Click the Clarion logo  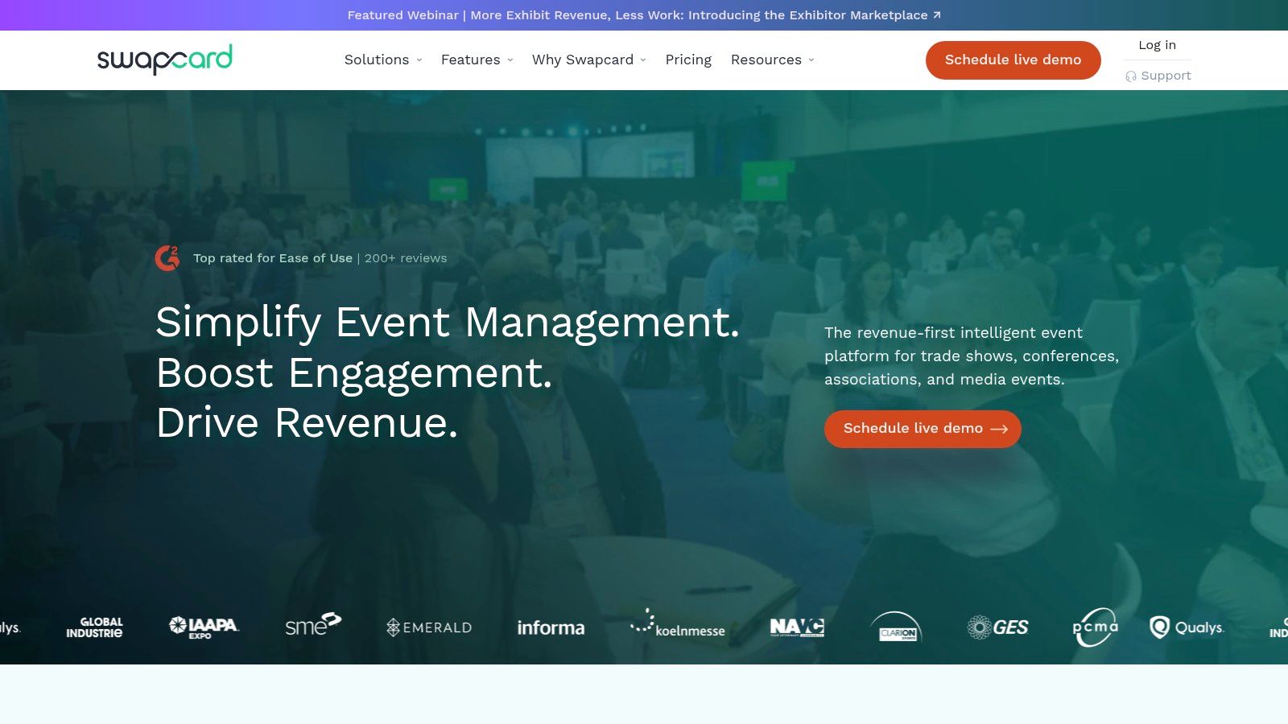(896, 627)
